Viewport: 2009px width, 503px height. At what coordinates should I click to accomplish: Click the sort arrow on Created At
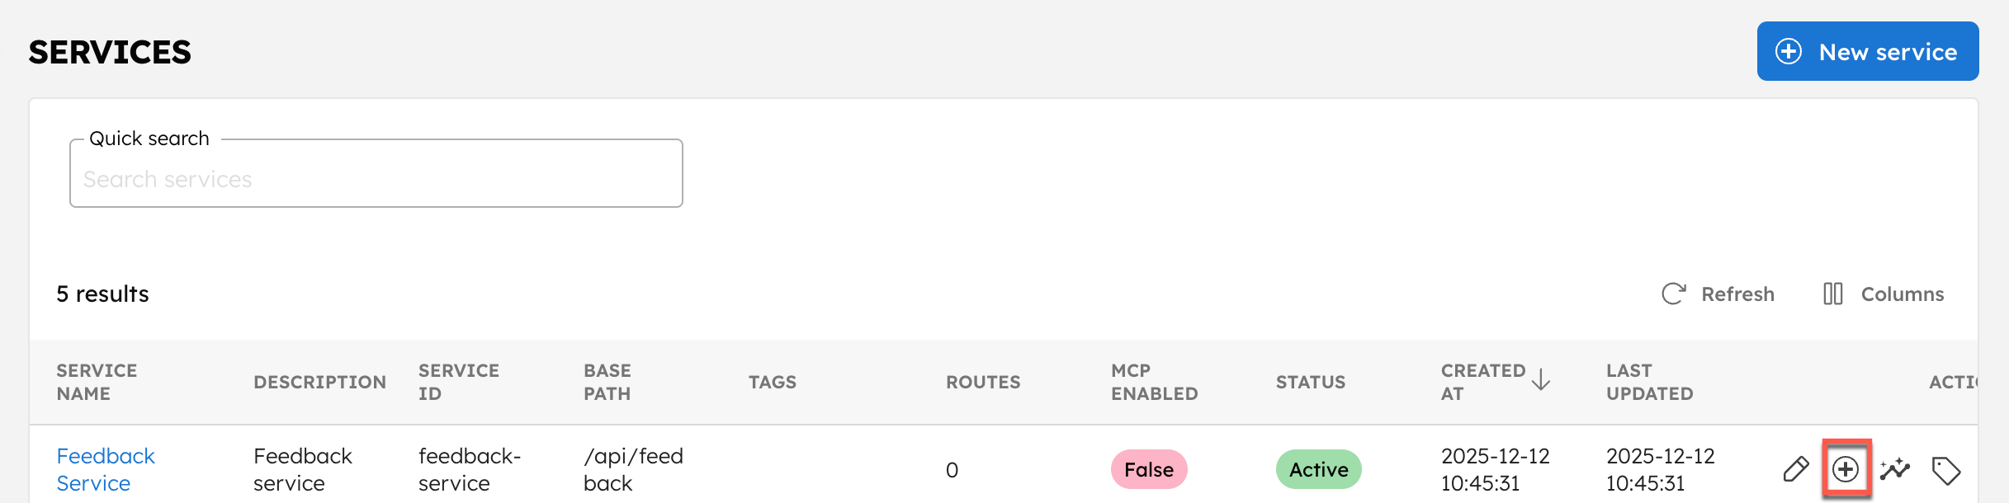(x=1541, y=381)
